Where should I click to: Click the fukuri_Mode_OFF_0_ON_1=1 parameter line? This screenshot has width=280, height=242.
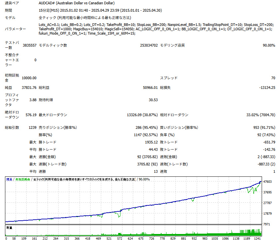coord(87,33)
